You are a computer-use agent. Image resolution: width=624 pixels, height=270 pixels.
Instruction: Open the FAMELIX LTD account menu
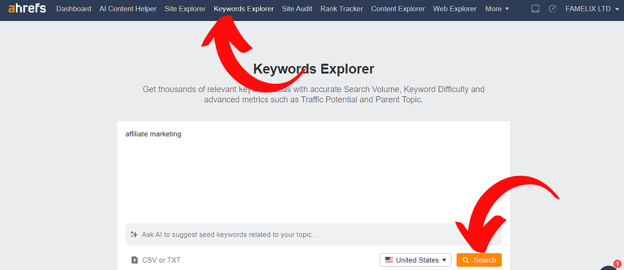tap(592, 9)
